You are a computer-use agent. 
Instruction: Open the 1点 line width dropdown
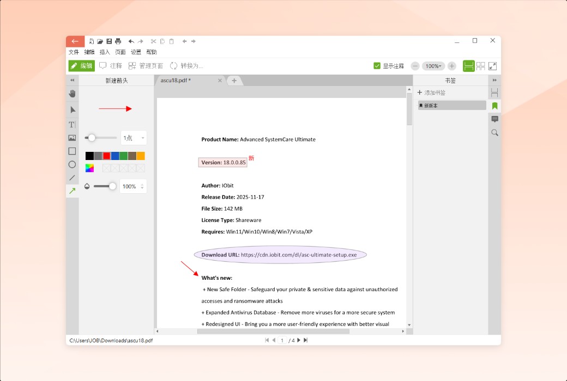133,138
